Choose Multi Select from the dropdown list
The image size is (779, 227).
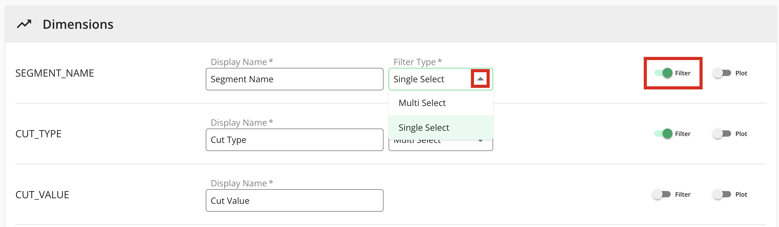pyautogui.click(x=422, y=103)
